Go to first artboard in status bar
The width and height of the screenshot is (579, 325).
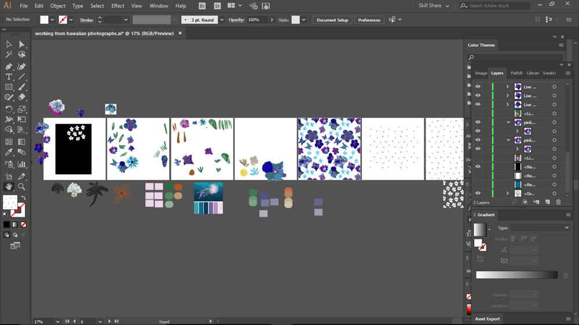(x=67, y=322)
